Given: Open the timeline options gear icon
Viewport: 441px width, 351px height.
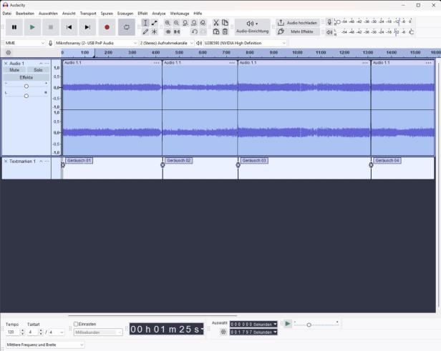Looking at the screenshot, I should coord(9,52).
